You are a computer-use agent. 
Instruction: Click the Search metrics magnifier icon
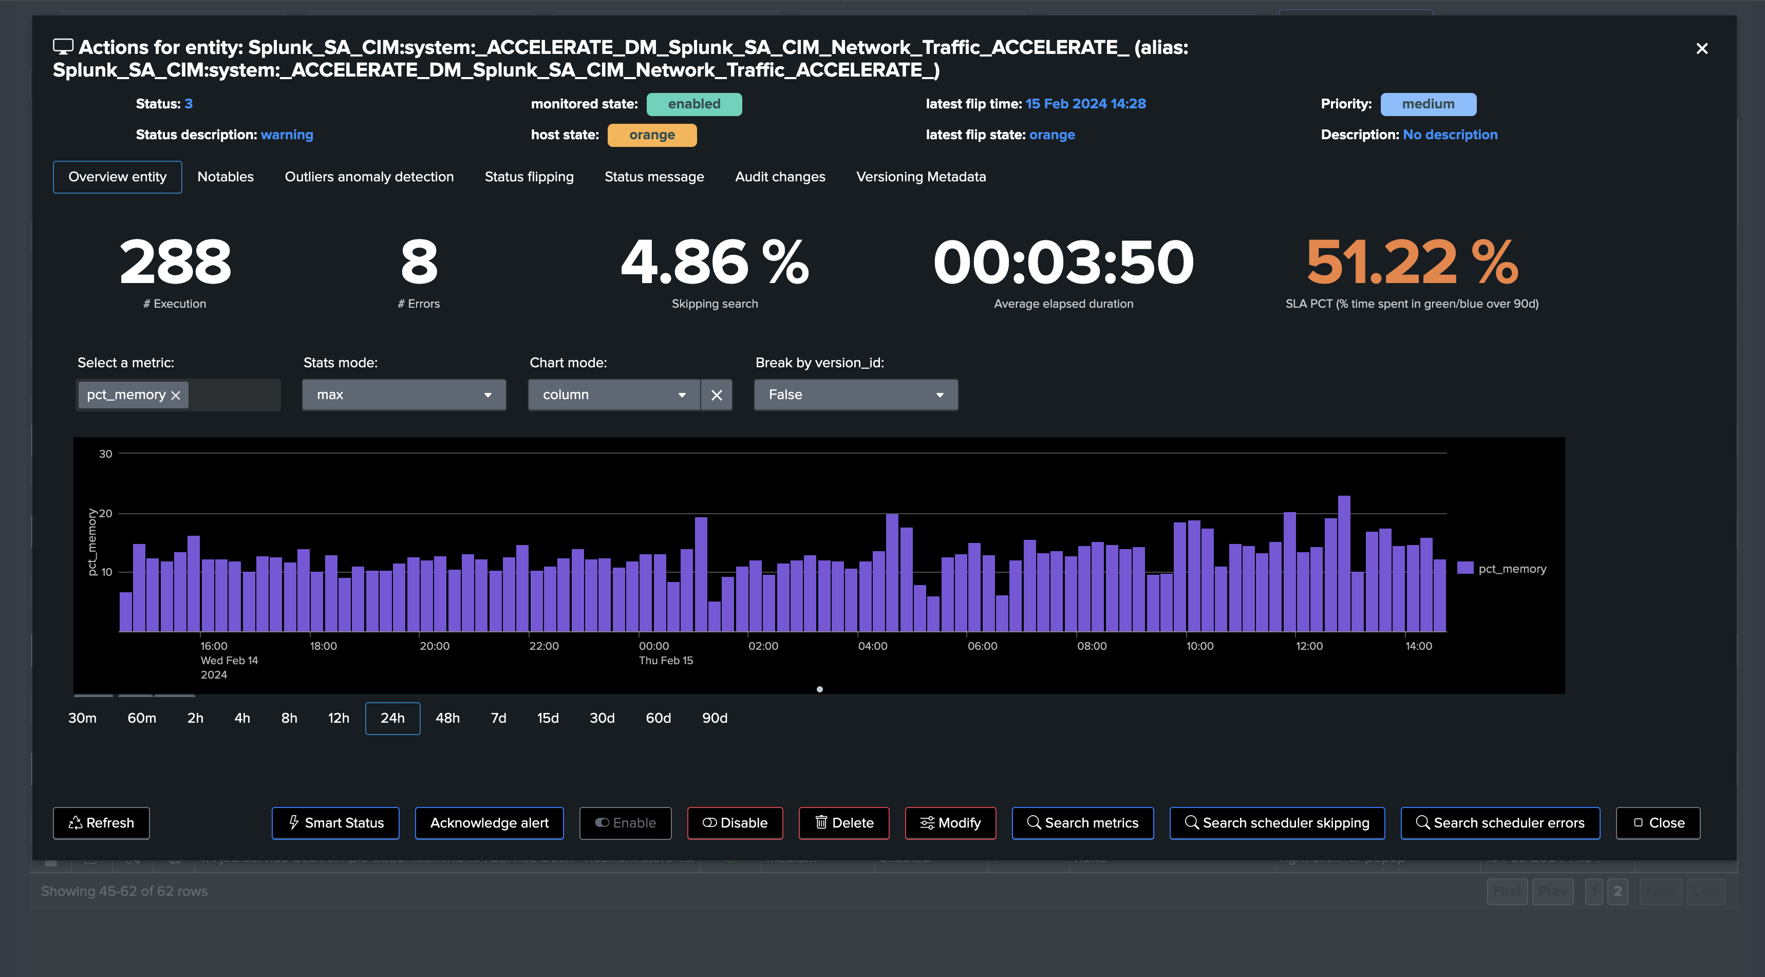coord(1034,823)
